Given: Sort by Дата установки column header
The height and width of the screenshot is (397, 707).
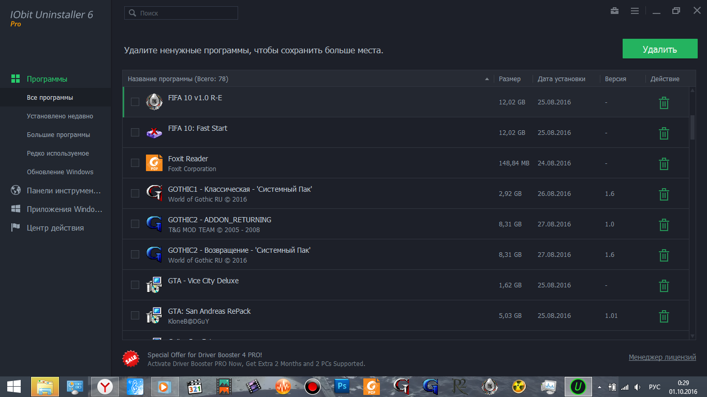Looking at the screenshot, I should (x=562, y=79).
